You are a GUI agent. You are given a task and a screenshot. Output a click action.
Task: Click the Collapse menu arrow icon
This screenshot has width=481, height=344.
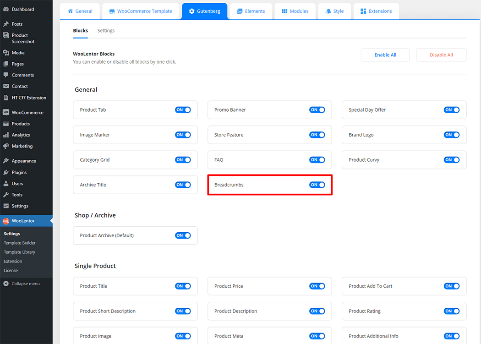[6, 284]
